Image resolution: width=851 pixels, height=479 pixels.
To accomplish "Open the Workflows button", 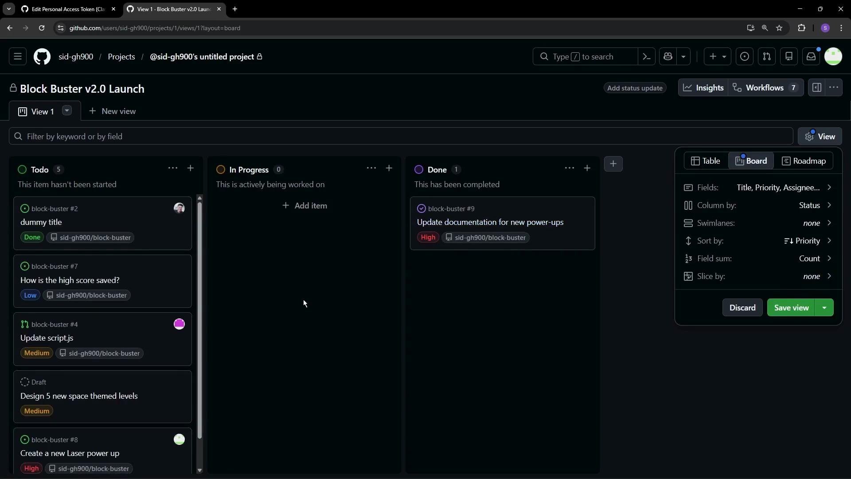I will (x=765, y=88).
